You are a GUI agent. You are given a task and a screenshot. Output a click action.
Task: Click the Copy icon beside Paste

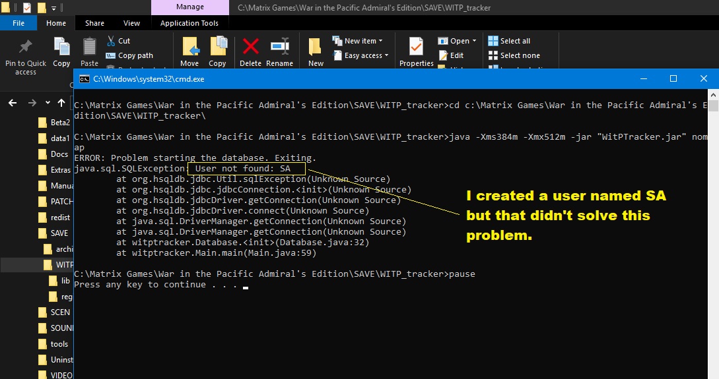pos(61,47)
